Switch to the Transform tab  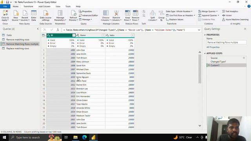[x=28, y=6]
